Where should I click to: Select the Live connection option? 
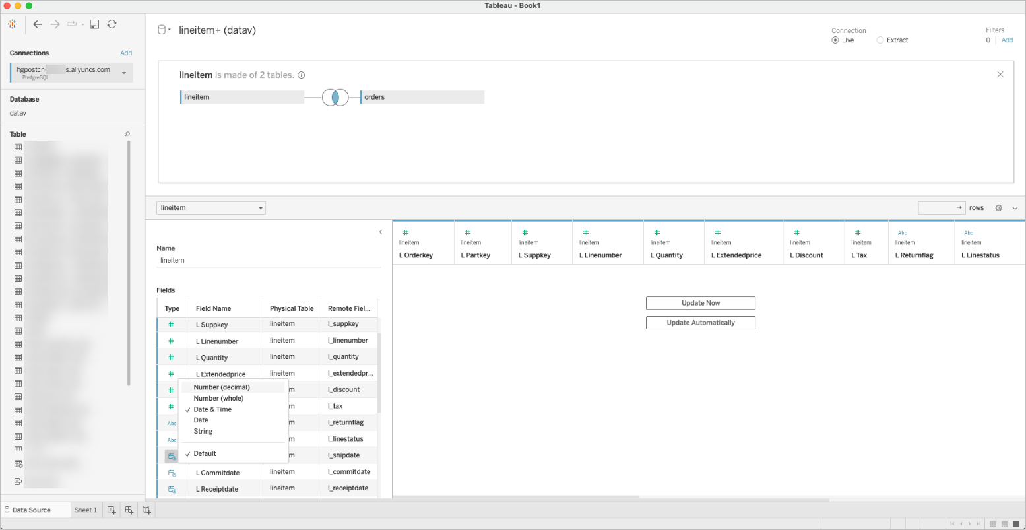tap(835, 40)
